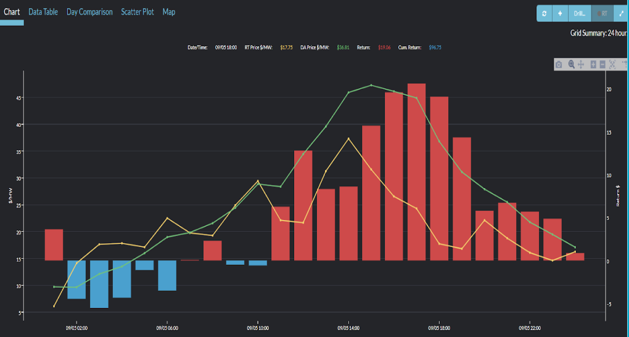Screen dimensions: 629x337
Task: Select the Chart tab
Action: 12,12
